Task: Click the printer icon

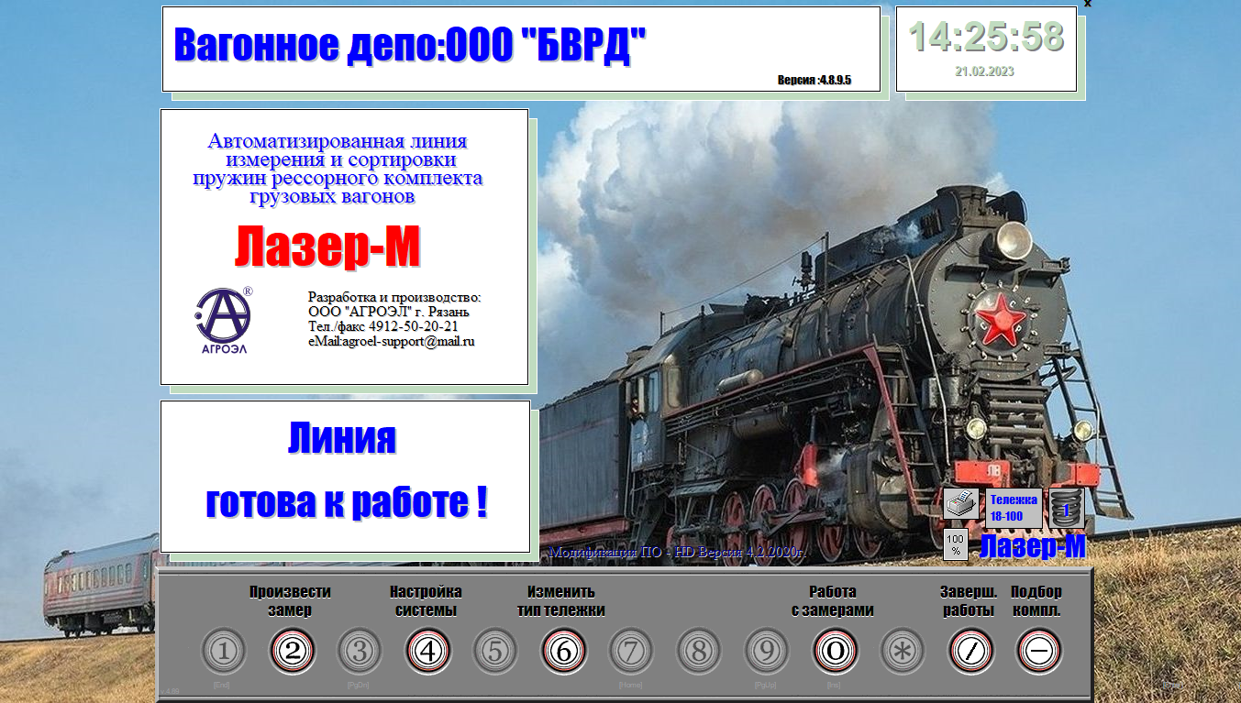Action: click(x=960, y=503)
